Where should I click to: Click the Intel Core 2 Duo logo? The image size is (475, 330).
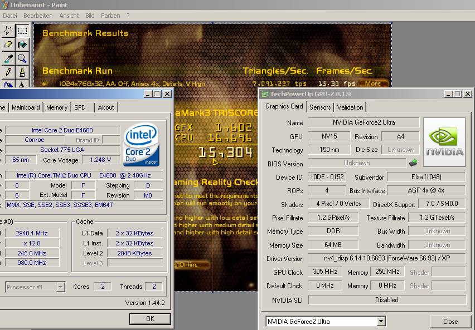(x=141, y=144)
